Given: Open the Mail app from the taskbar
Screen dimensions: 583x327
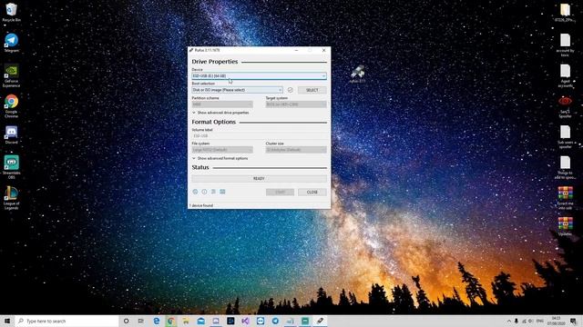Looking at the screenshot, I should tap(200, 321).
